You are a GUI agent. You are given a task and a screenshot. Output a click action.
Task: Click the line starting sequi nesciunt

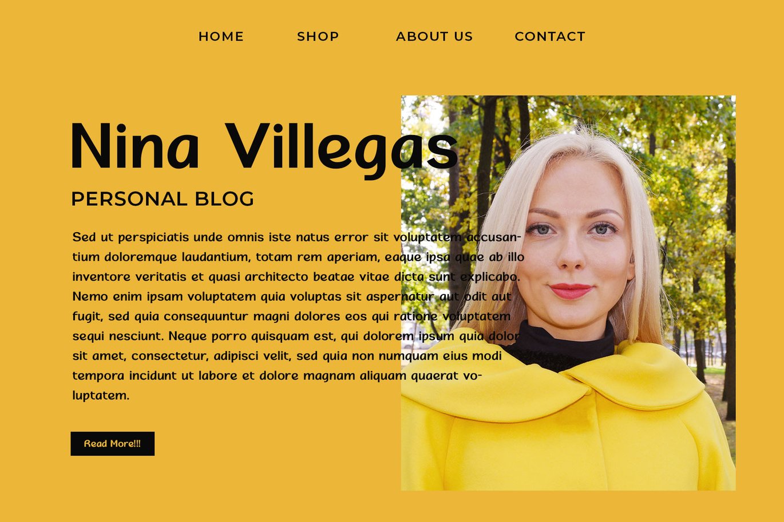[x=296, y=336]
